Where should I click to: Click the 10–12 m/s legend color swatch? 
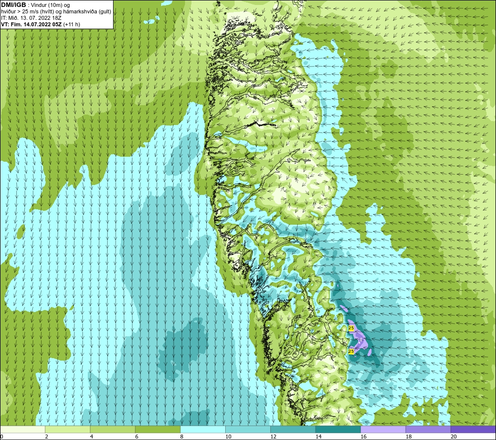(248, 429)
